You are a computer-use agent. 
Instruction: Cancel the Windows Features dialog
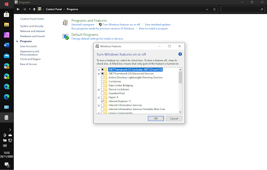pos(174,118)
